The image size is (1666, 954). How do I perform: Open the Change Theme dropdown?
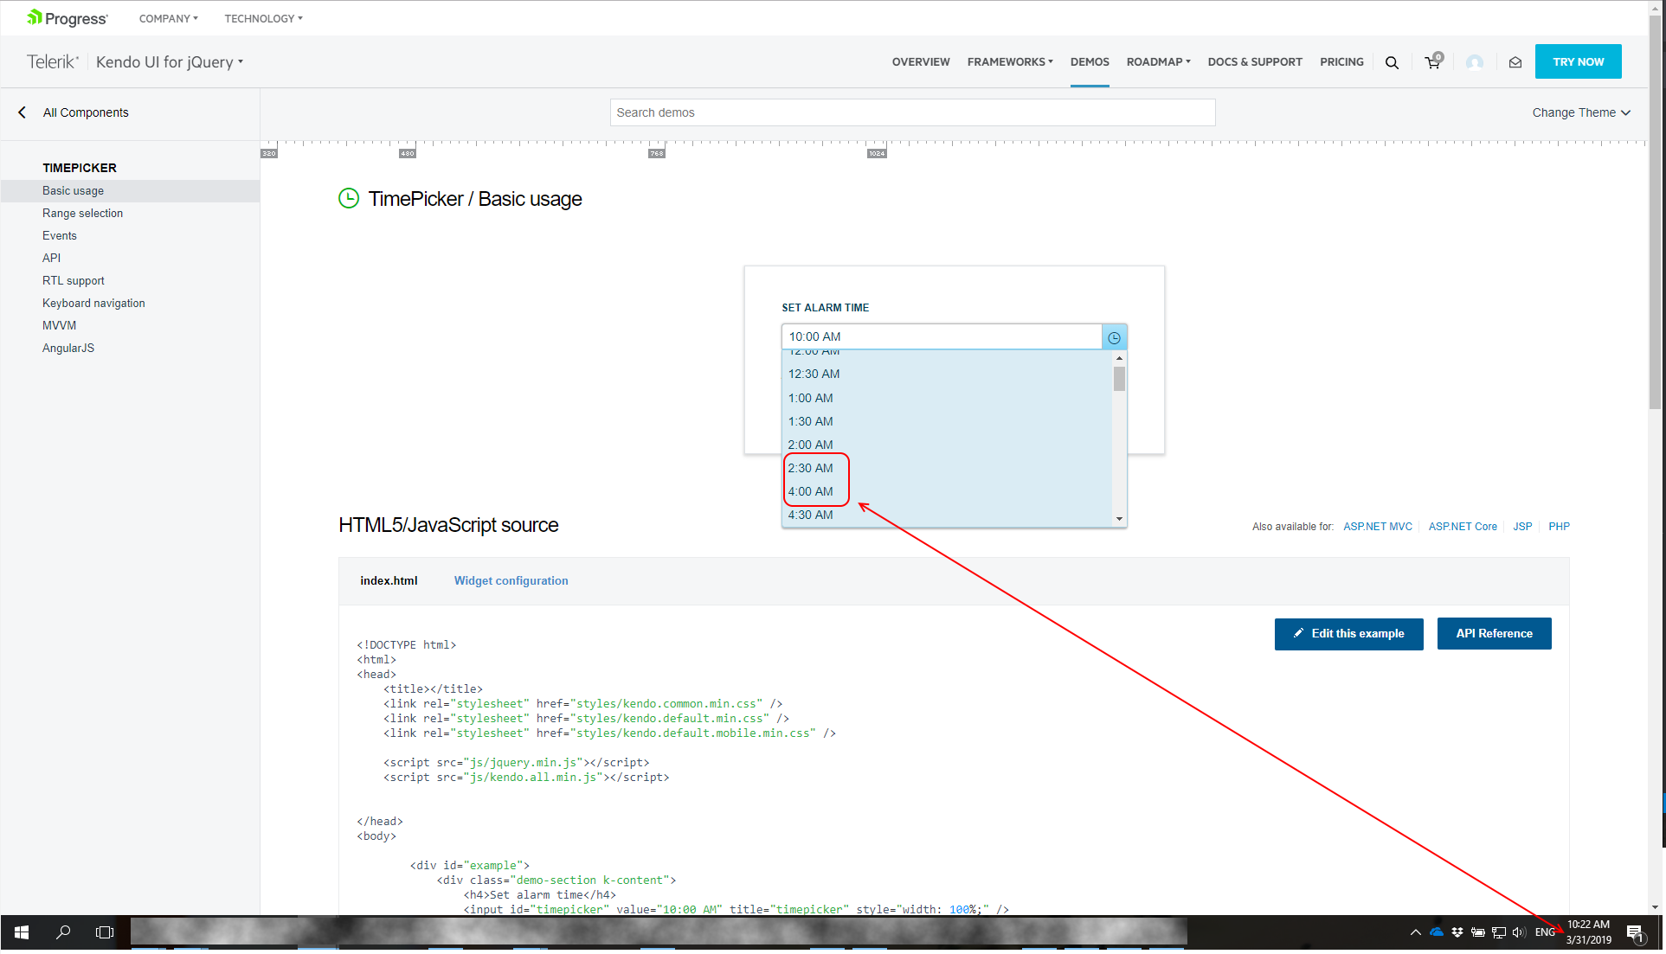(x=1581, y=112)
